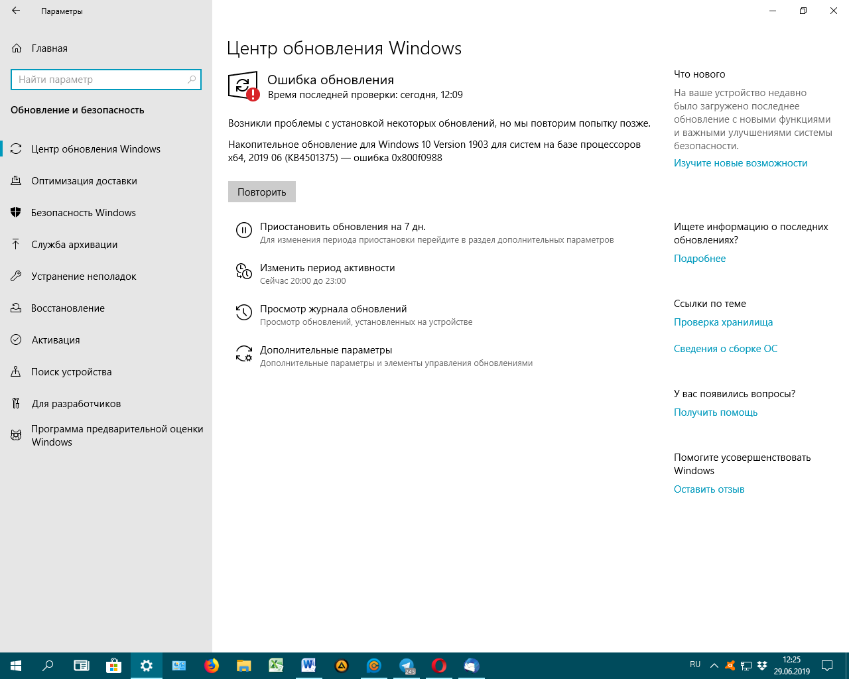849x679 pixels.
Task: Open Устранение неполадок section
Action: tap(106, 277)
